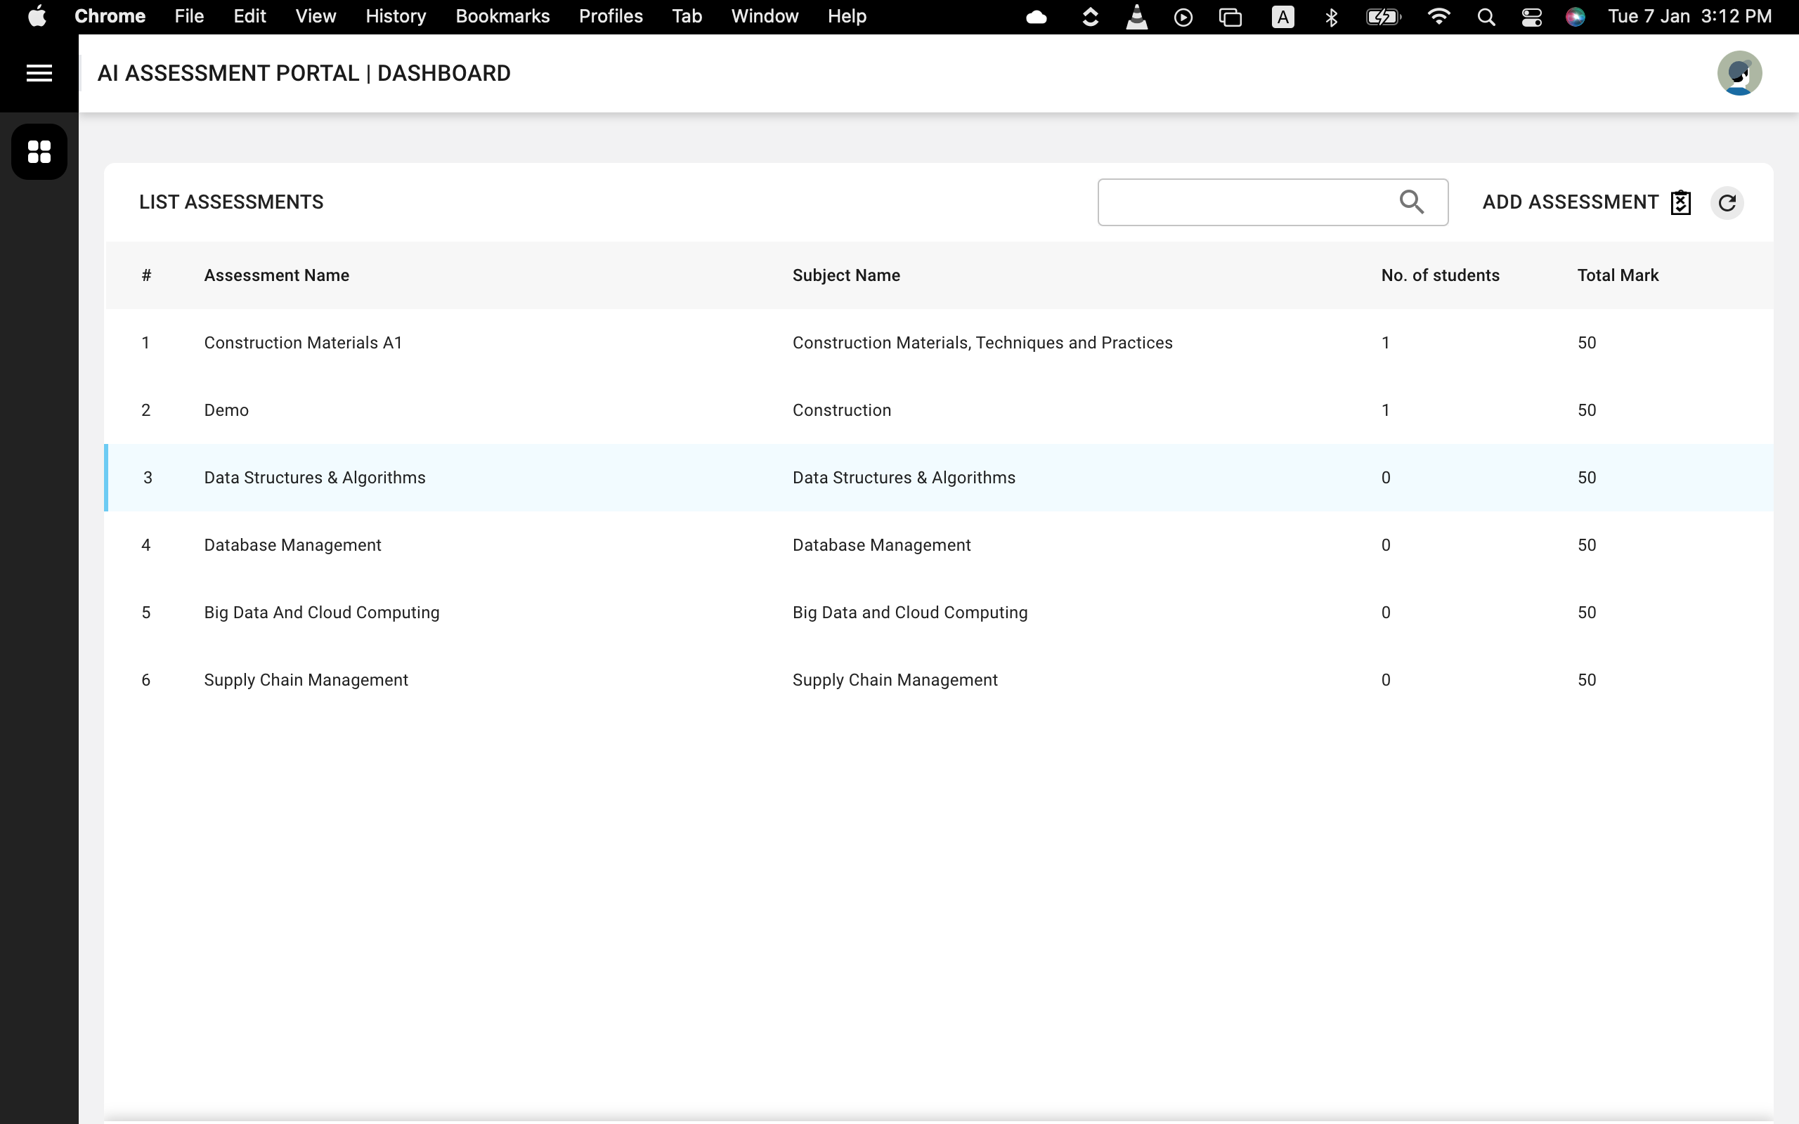Click the dashboard grid icon in sidebar
Image resolution: width=1799 pixels, height=1124 pixels.
click(x=39, y=152)
